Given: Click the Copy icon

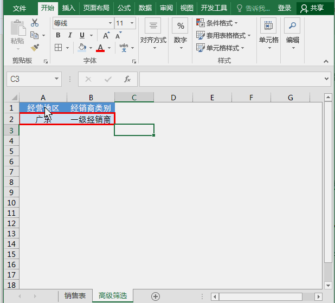Looking at the screenshot, I should (34, 35).
